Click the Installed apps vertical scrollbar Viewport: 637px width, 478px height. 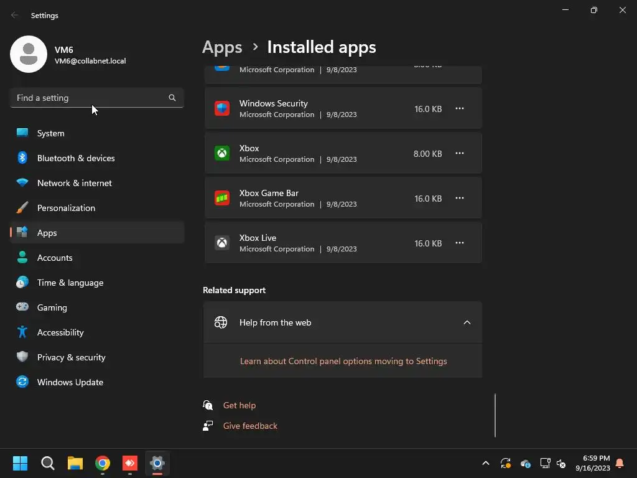coord(495,415)
